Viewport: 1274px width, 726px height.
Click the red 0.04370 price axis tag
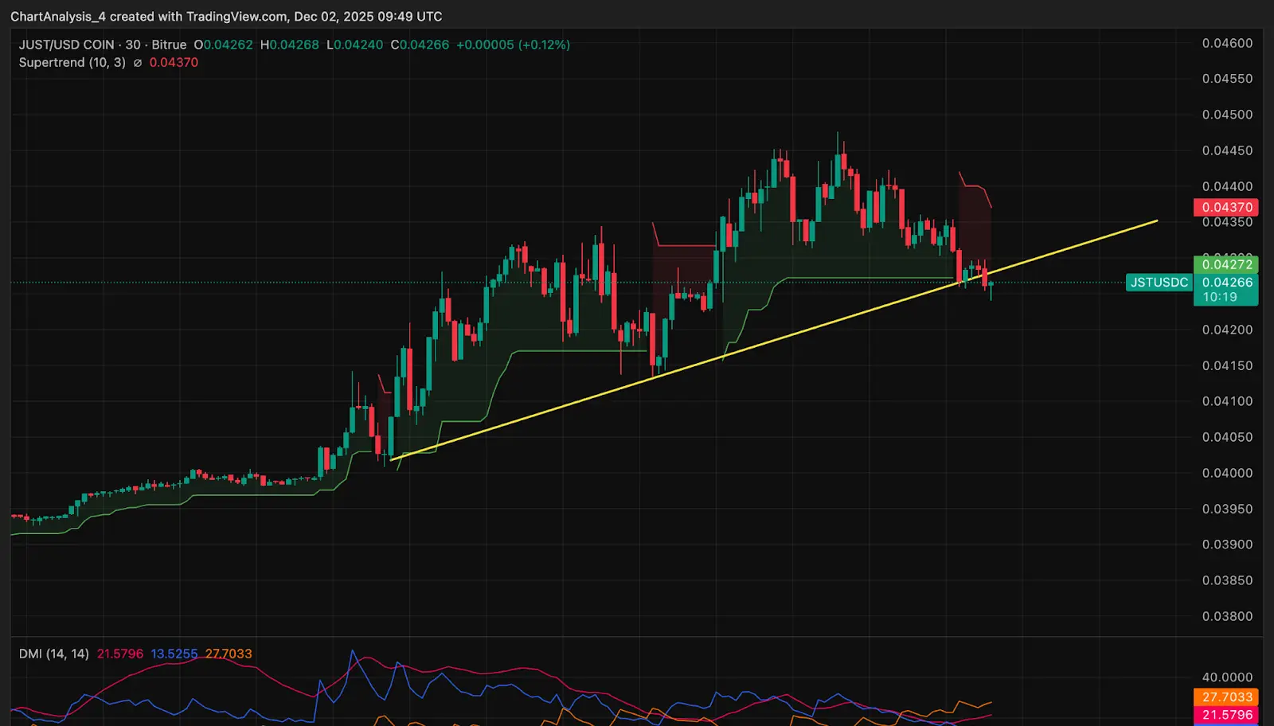click(x=1226, y=207)
